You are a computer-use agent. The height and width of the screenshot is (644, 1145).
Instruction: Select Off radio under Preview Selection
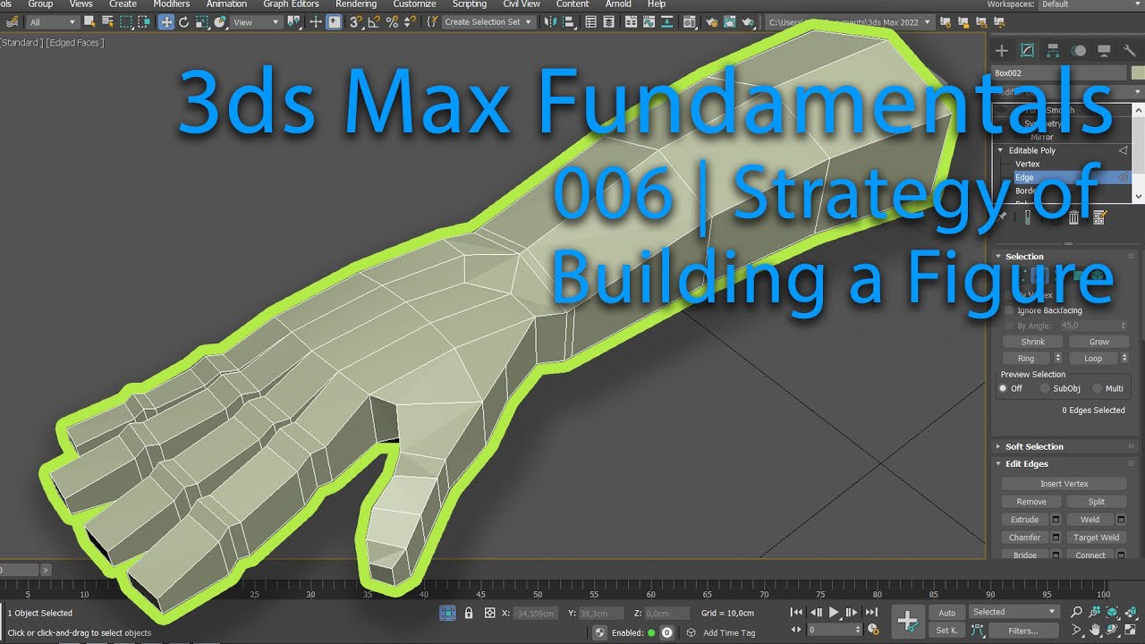click(1003, 388)
